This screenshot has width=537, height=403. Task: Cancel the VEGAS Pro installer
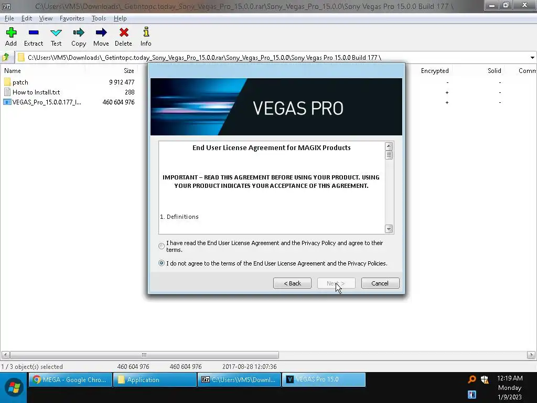point(380,283)
